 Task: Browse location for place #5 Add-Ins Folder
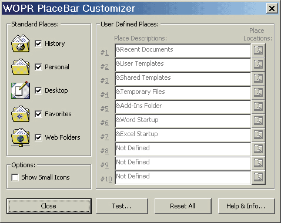click(x=258, y=107)
